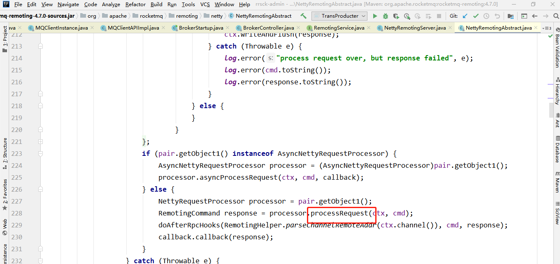Image resolution: width=560 pixels, height=264 pixels.
Task: Open the Hierarchy side panel
Action: point(557,91)
